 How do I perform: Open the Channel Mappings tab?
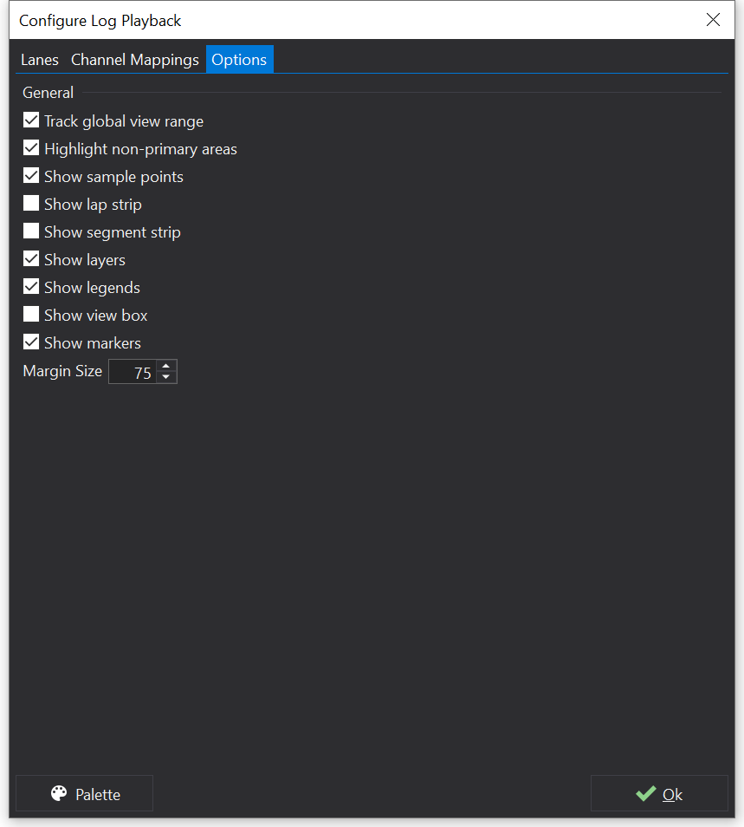point(135,60)
